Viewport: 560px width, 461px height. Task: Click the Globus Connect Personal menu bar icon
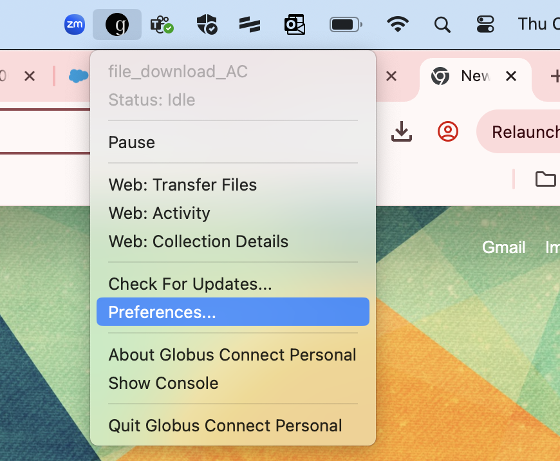(117, 24)
